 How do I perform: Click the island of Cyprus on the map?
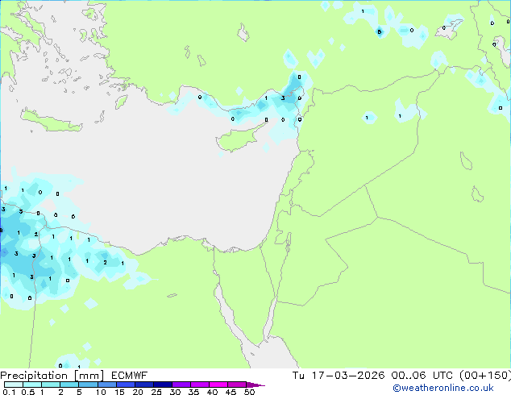click(x=238, y=139)
